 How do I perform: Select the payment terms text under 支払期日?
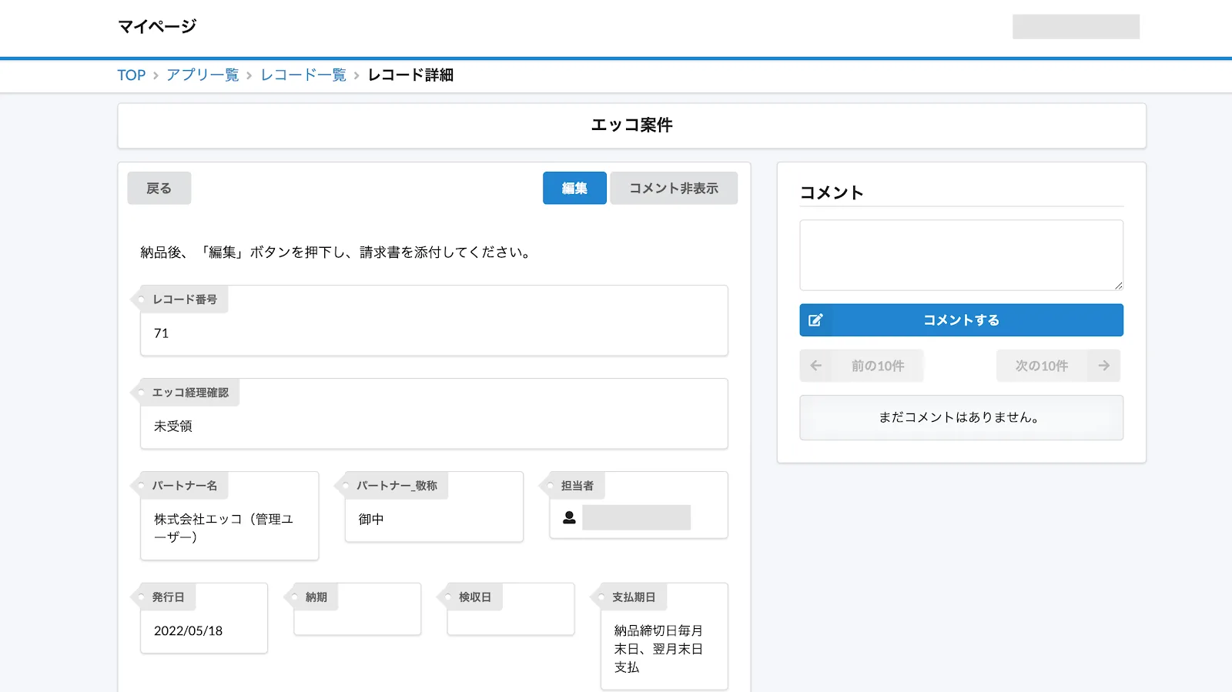[658, 649]
